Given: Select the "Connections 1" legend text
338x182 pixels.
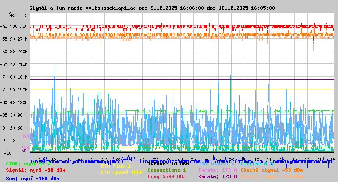Looking at the screenshot, I should click(166, 170).
